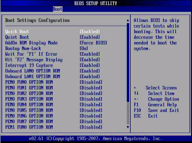Select PEM0 FUN0 OPTION ROM label
The height and width of the screenshot is (143, 192).
(29, 82)
